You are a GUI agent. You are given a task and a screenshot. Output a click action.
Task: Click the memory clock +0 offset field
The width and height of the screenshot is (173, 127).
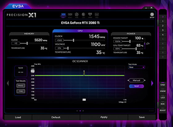click(16, 43)
